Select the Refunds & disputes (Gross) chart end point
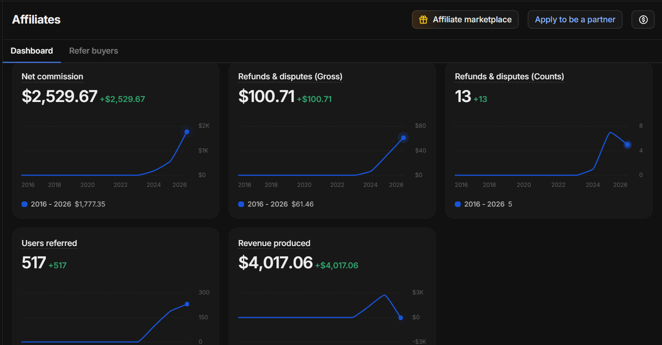The height and width of the screenshot is (345, 662). 403,138
